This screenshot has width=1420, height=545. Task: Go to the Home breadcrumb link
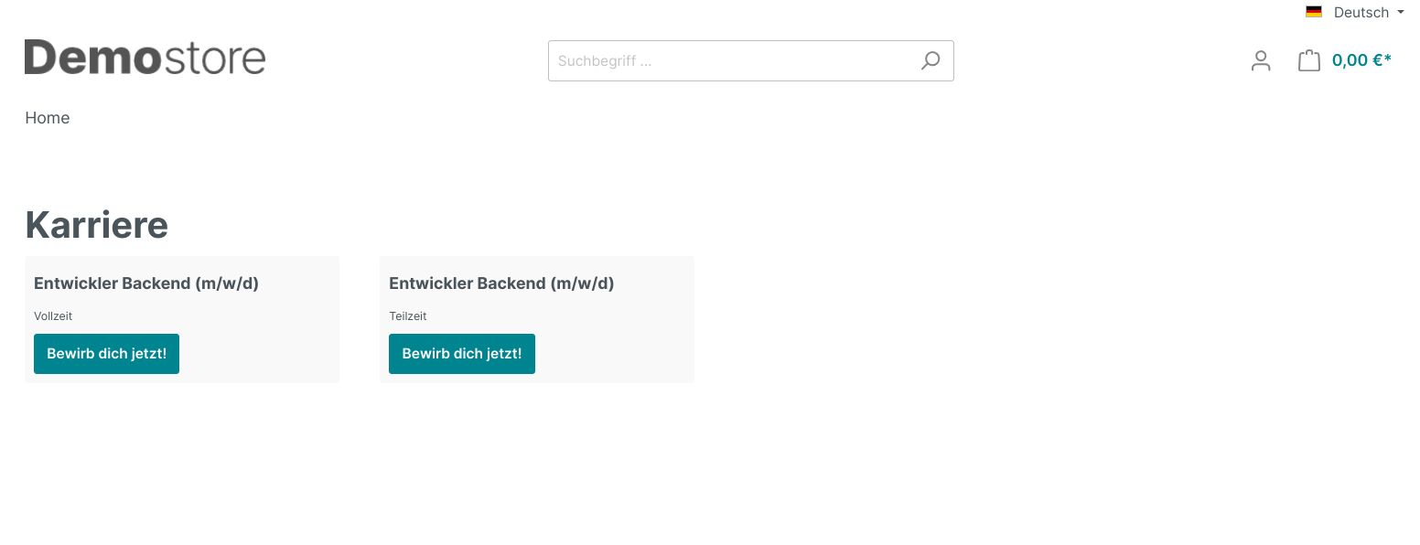pos(48,118)
